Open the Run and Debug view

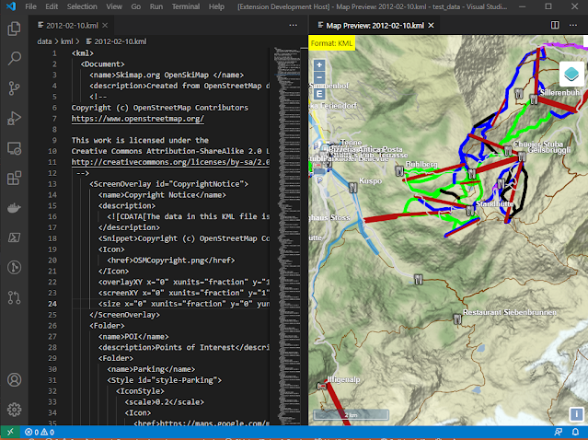[x=14, y=118]
